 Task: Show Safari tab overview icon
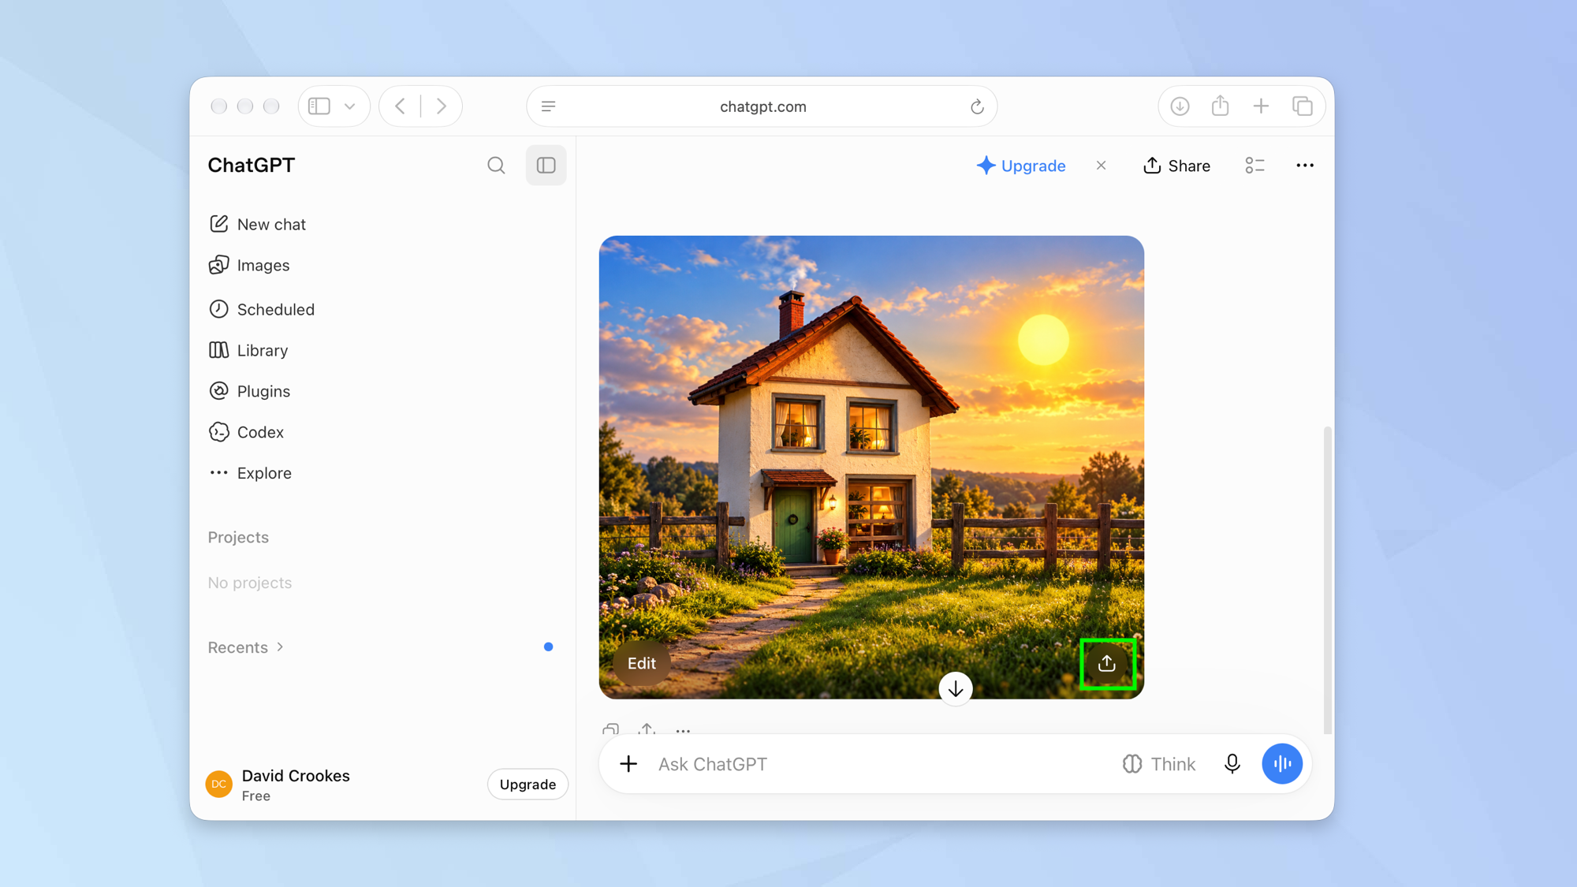click(x=1303, y=106)
